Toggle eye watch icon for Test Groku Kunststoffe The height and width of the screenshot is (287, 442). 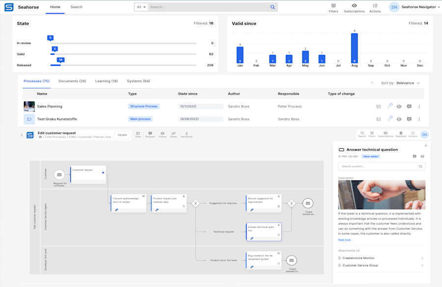coord(399,119)
